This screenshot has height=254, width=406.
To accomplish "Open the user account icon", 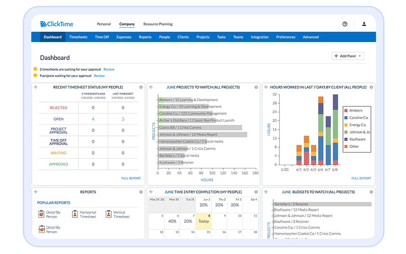I will [364, 24].
